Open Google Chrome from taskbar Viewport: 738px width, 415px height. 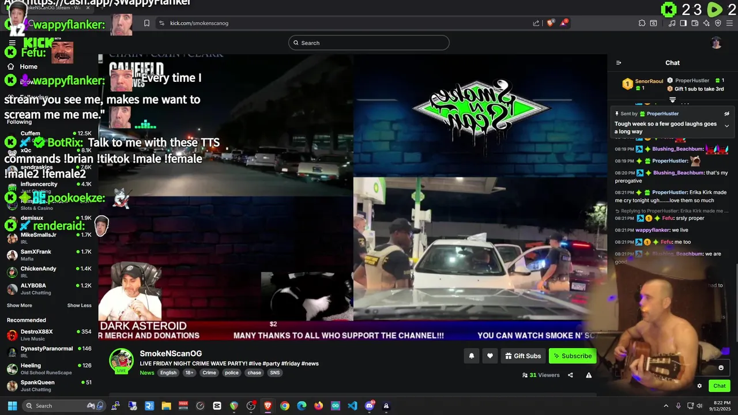coord(285,406)
